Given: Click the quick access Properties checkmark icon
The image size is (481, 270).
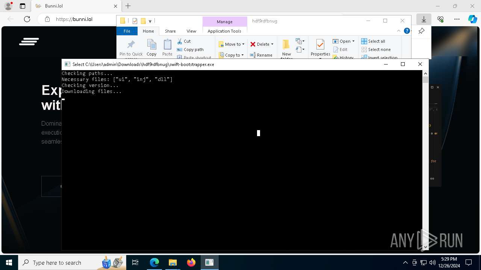Looking at the screenshot, I should pos(135,21).
